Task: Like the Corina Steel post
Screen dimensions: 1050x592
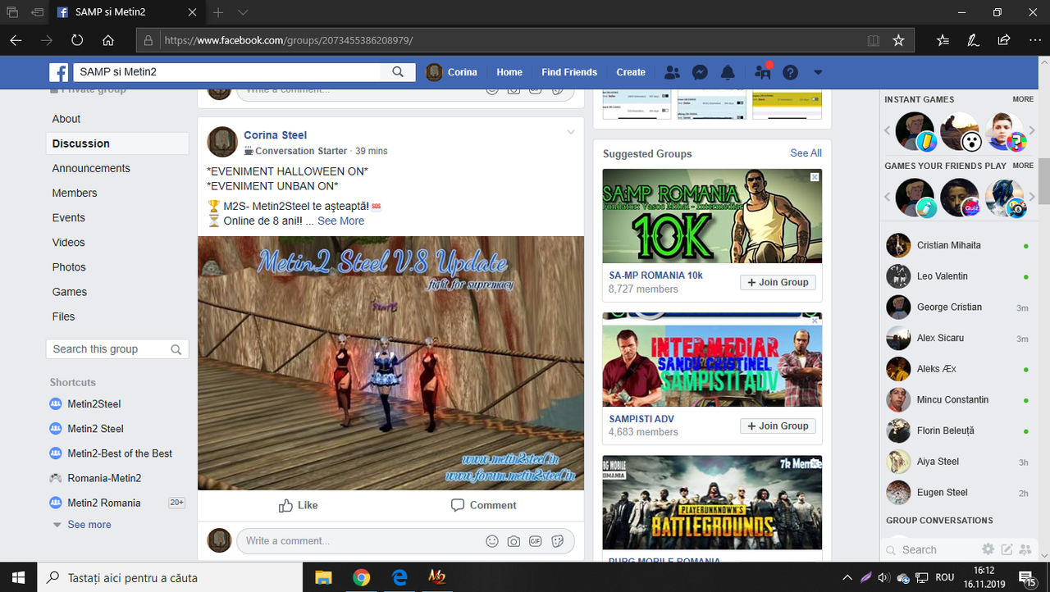Action: click(298, 505)
